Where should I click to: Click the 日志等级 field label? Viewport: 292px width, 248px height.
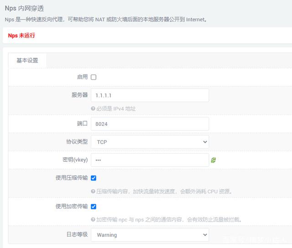tap(77, 234)
